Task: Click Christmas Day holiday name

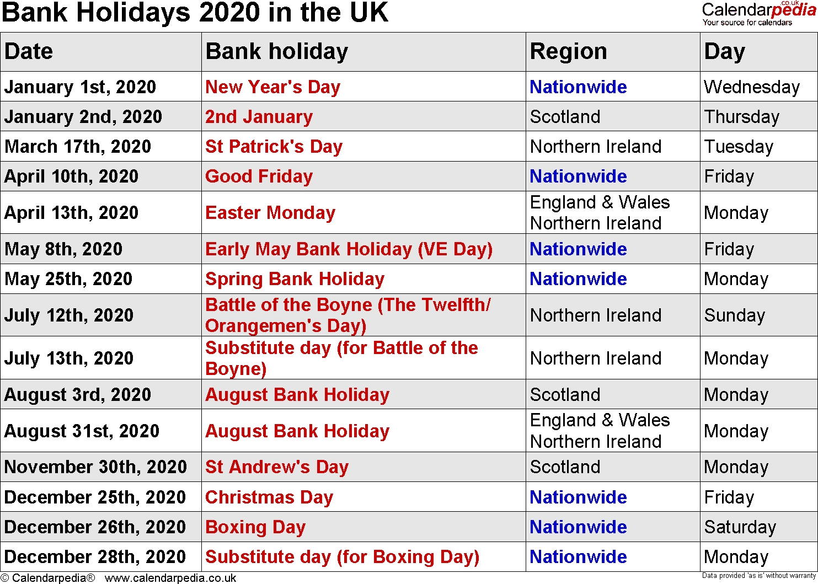Action: (269, 497)
